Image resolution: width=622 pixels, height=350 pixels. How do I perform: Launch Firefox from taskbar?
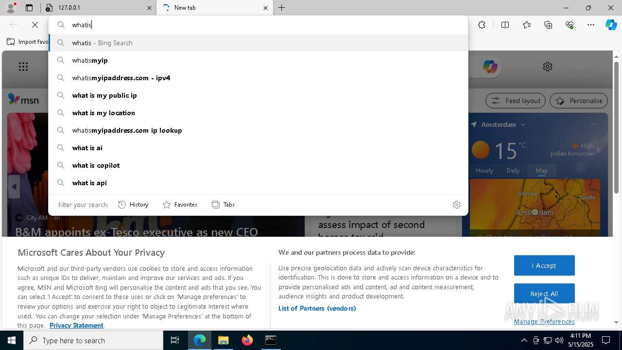(247, 340)
